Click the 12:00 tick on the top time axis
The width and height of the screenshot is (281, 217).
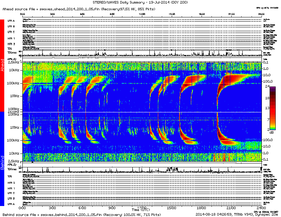click(x=142, y=14)
